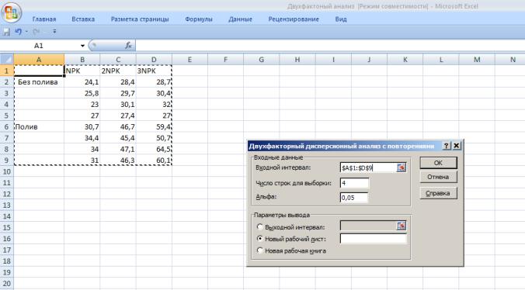Select column B header
This screenshot has height=290, width=525.
tap(82, 60)
